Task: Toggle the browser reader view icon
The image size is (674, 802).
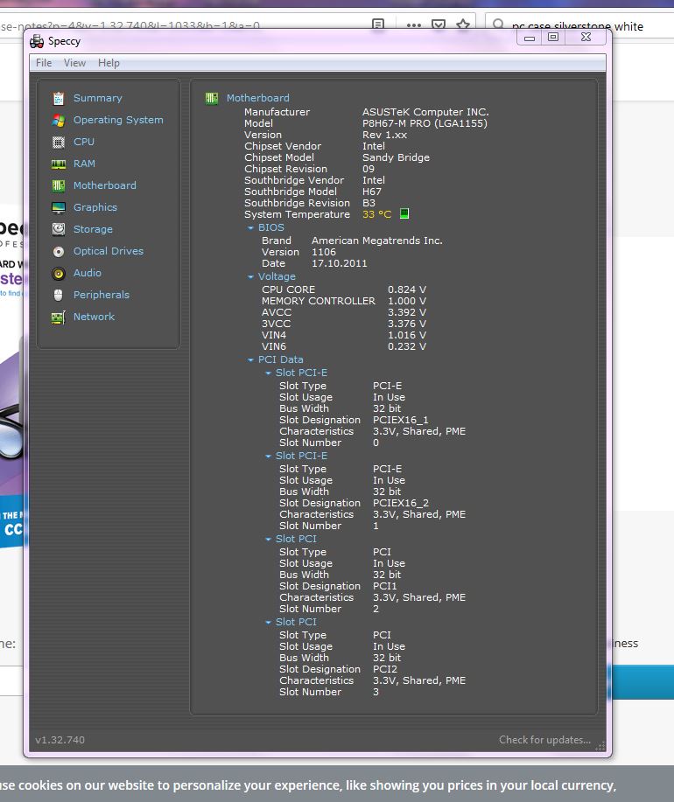Action: click(x=377, y=24)
